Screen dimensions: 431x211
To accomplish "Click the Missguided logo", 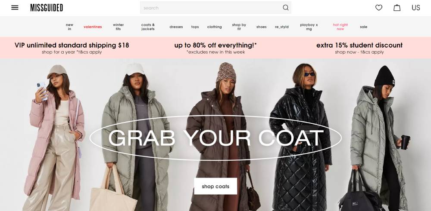I will (x=47, y=8).
